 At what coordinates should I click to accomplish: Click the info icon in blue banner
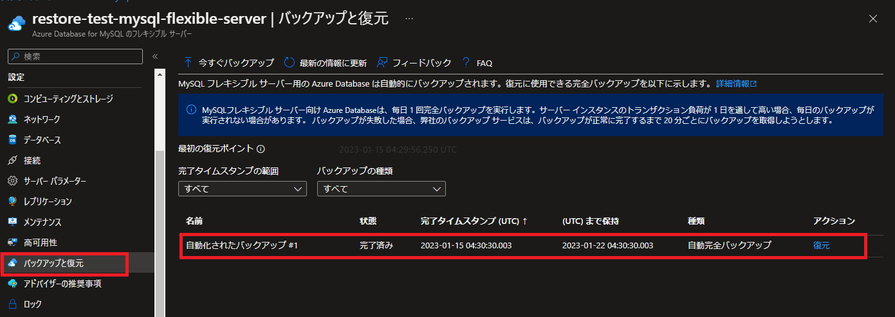(190, 109)
